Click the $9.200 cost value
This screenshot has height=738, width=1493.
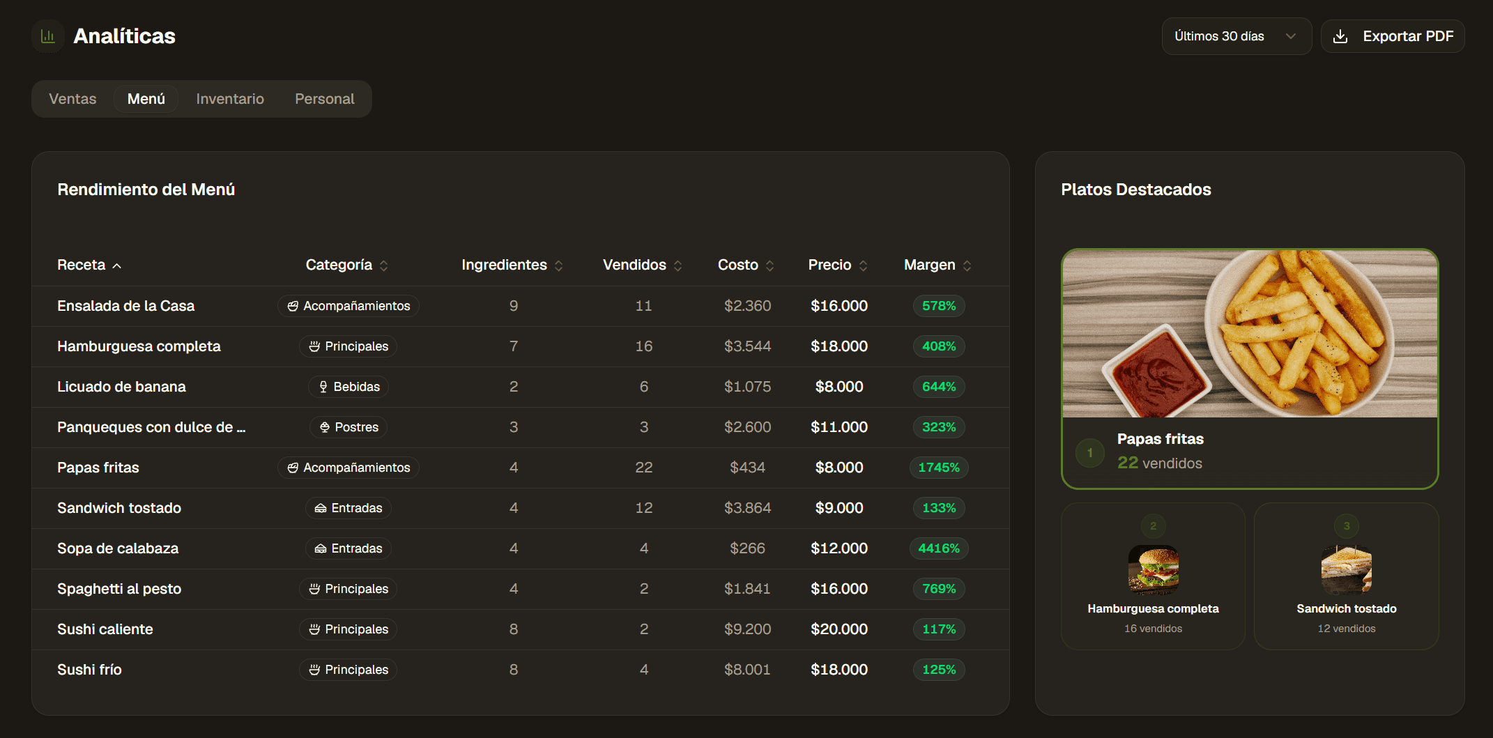point(747,629)
